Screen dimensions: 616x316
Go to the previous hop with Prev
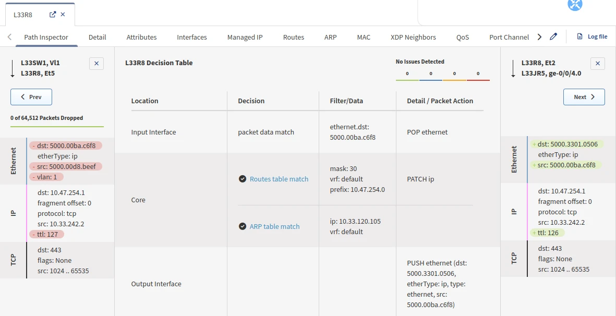(x=31, y=97)
